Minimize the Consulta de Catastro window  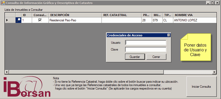[208, 3]
